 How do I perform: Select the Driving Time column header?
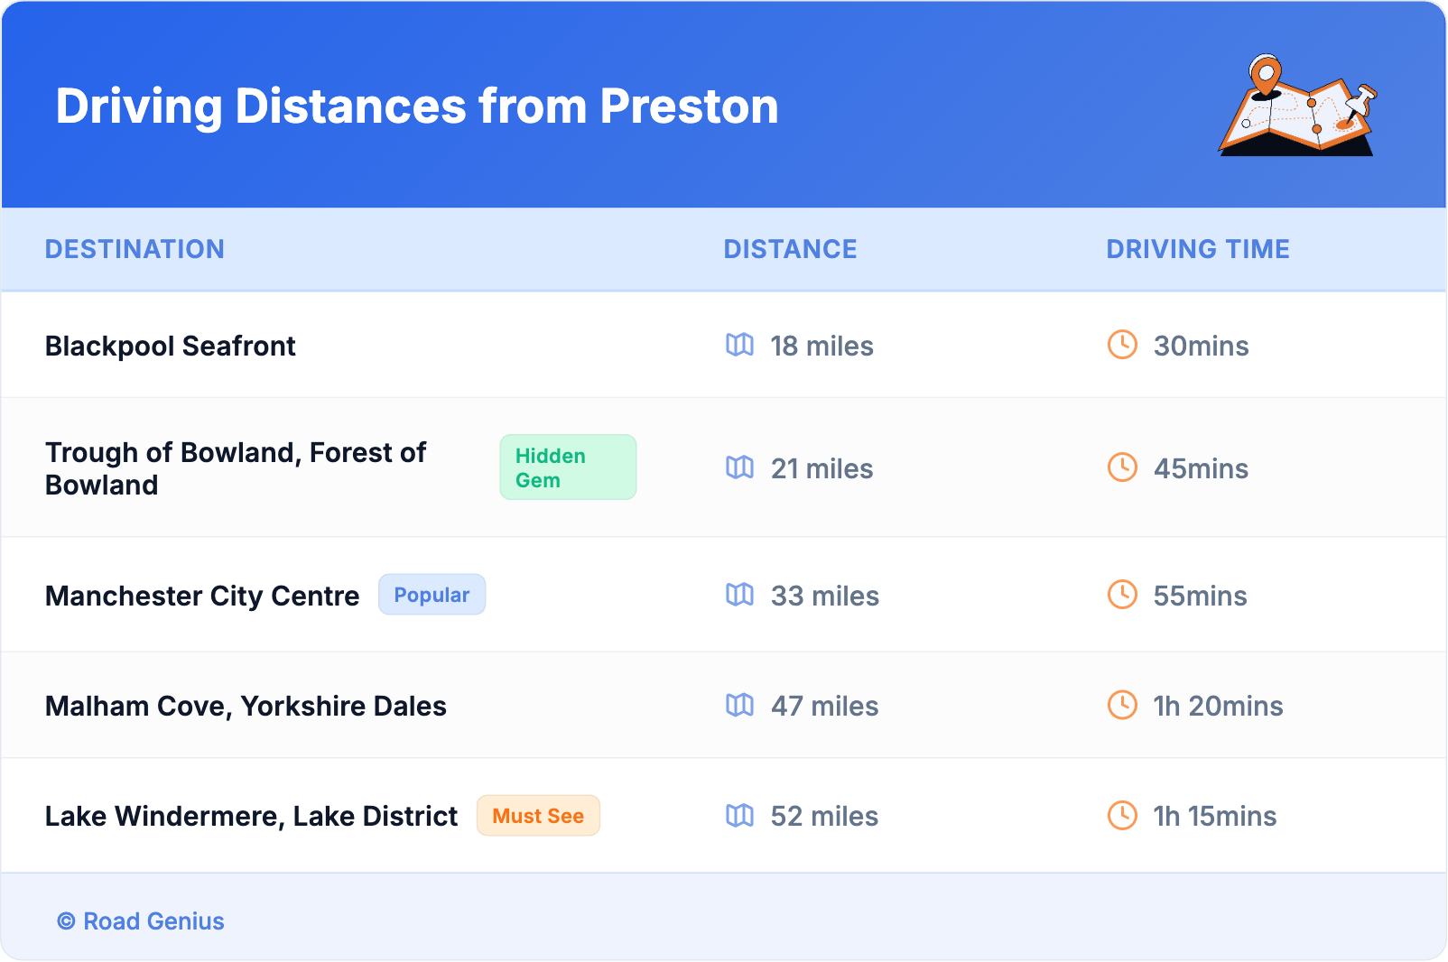(x=1198, y=249)
